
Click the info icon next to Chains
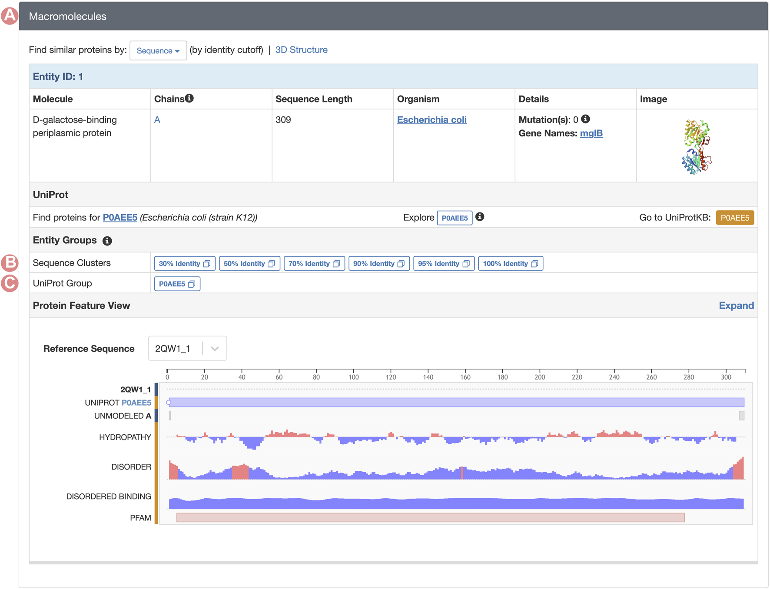coord(189,99)
